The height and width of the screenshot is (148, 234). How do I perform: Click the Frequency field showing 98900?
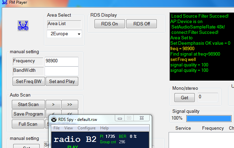[x=61, y=61]
